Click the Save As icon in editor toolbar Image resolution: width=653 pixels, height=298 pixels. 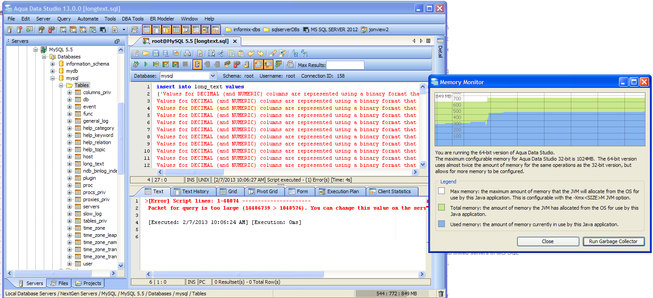[x=166, y=54]
